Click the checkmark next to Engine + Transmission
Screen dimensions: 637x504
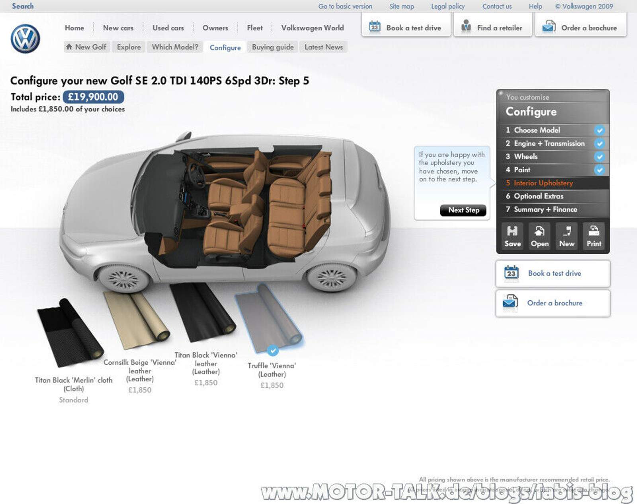600,143
